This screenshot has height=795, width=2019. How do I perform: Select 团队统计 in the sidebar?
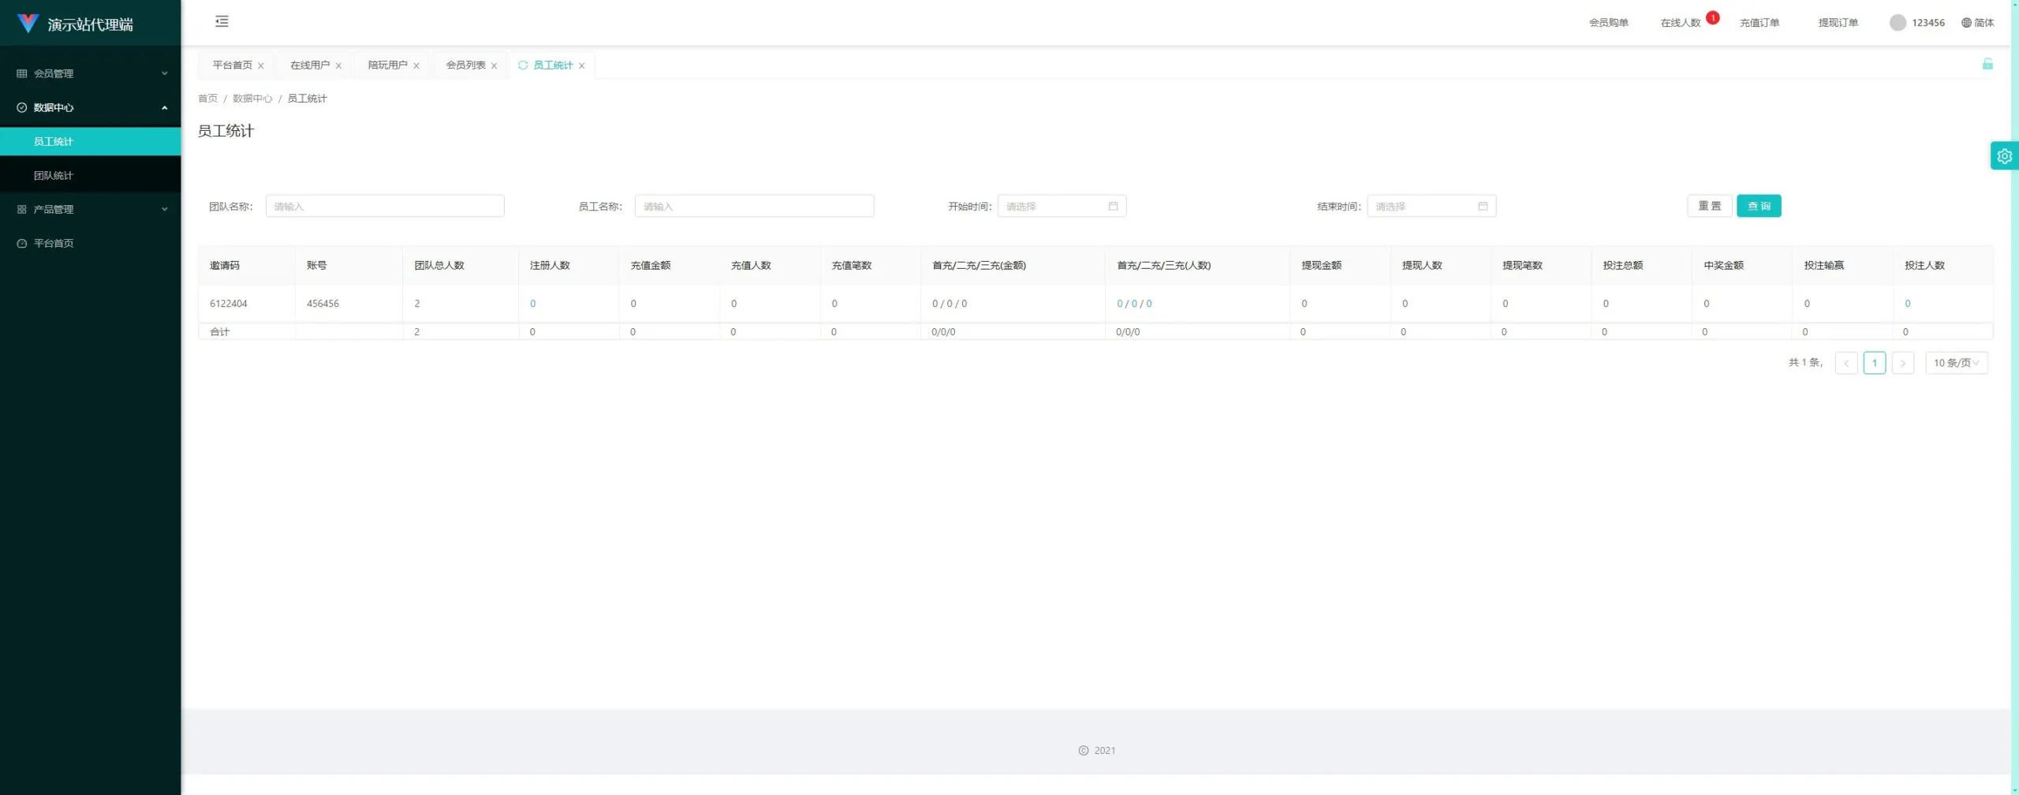(x=91, y=175)
